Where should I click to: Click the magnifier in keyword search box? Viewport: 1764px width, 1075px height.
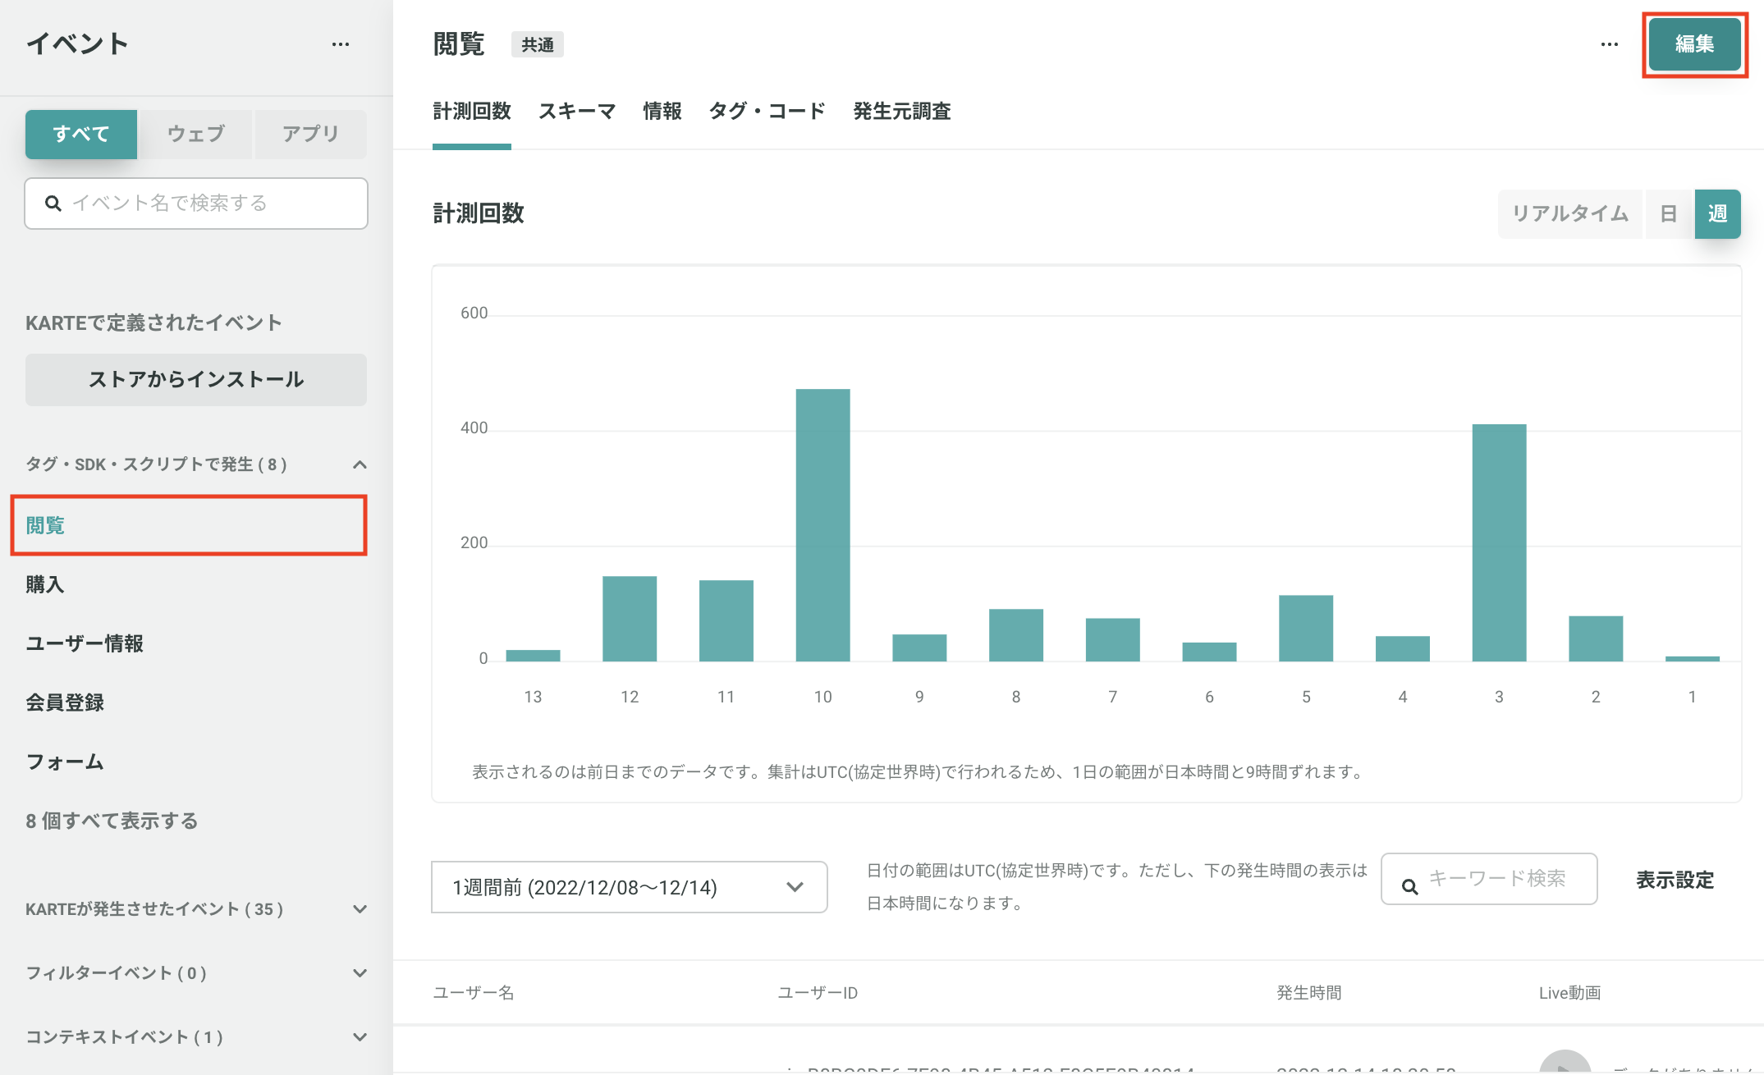tap(1409, 886)
